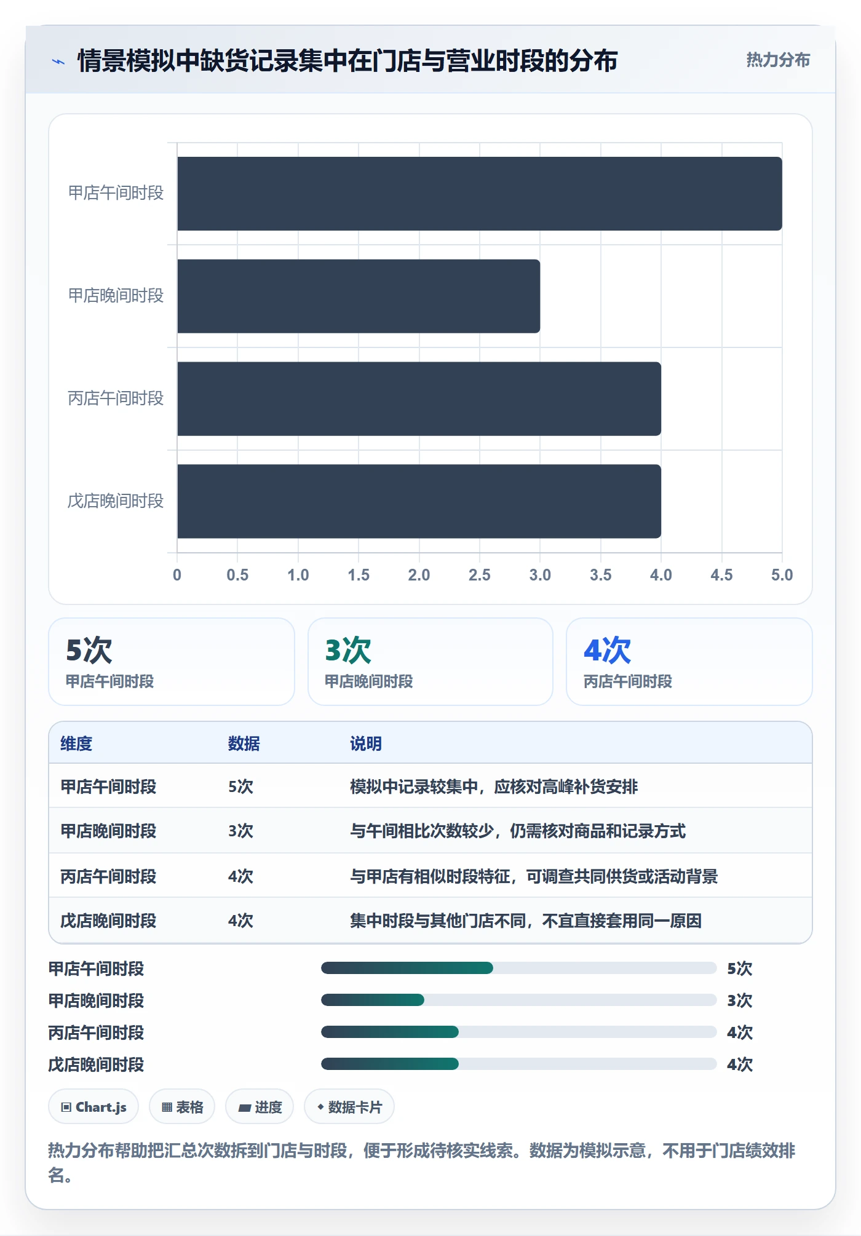Click the footer note starting 热力分布帮助

[x=422, y=1162]
